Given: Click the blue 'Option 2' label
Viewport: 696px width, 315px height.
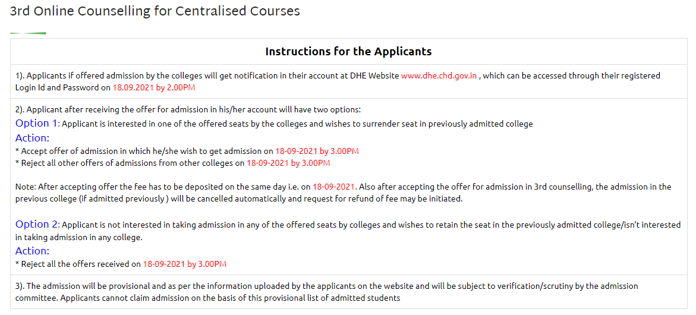Looking at the screenshot, I should point(37,224).
